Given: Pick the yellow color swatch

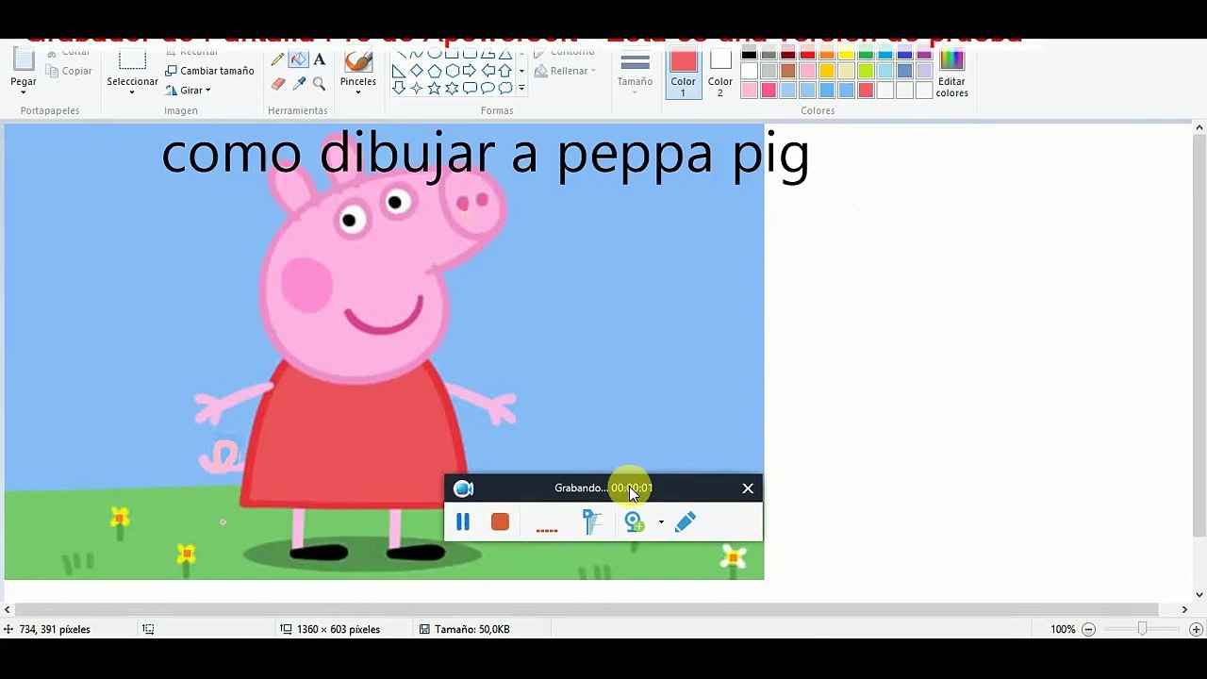Looking at the screenshot, I should point(847,55).
